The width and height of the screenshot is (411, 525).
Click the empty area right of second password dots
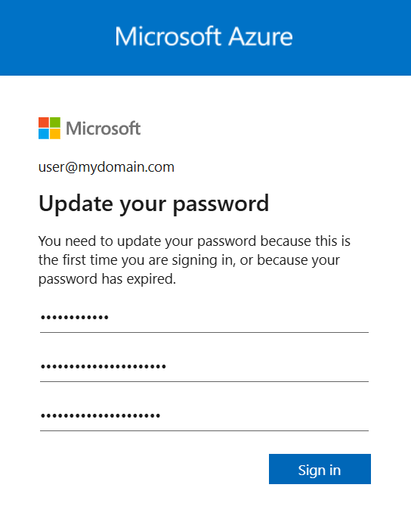267,366
